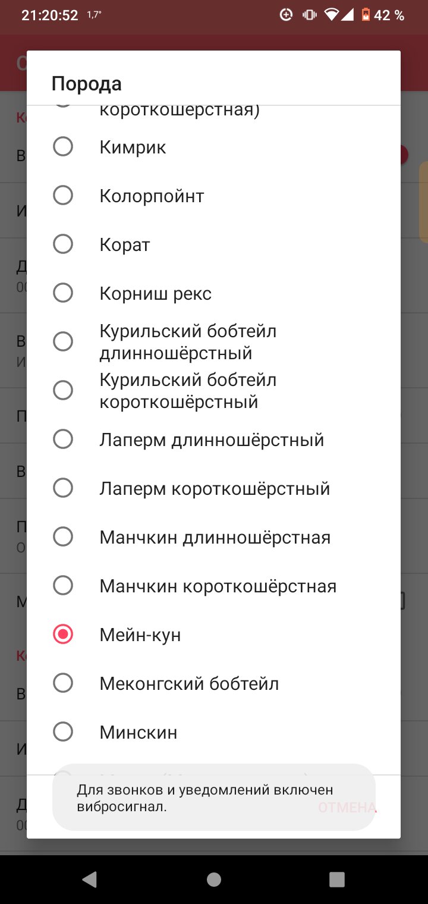Tap the Android back navigation icon
428x904 pixels.
click(x=90, y=879)
